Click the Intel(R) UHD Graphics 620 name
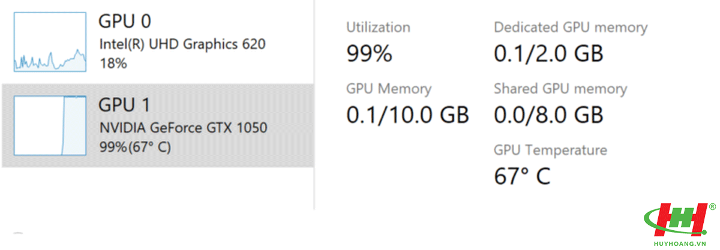This screenshot has height=250, width=720. point(182,44)
